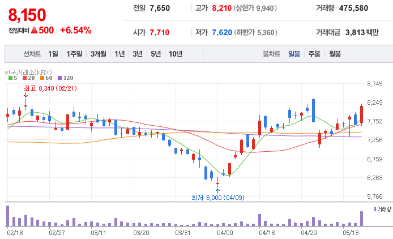Click the tall rightmost volume bar
Viewport: 393px width, 239px height.
click(361, 219)
